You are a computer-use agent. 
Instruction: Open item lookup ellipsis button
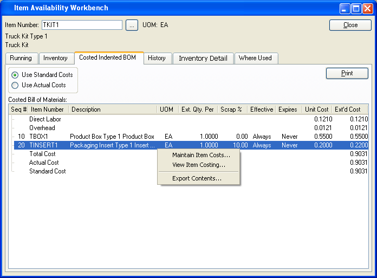pos(132,25)
